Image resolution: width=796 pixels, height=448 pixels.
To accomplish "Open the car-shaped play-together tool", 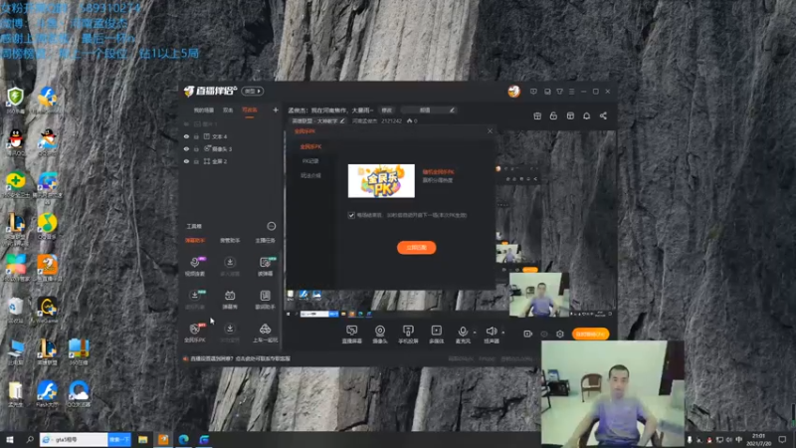I will point(265,333).
